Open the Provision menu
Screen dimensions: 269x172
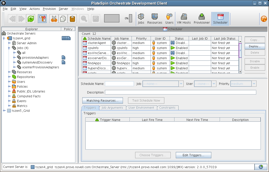[x=49, y=9]
